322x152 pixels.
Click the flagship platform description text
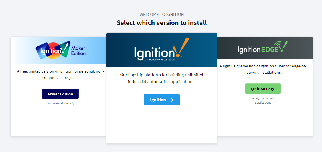162,78
